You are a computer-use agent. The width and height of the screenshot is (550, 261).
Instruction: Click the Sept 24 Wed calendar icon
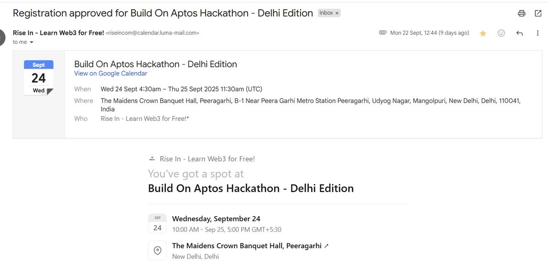click(38, 77)
